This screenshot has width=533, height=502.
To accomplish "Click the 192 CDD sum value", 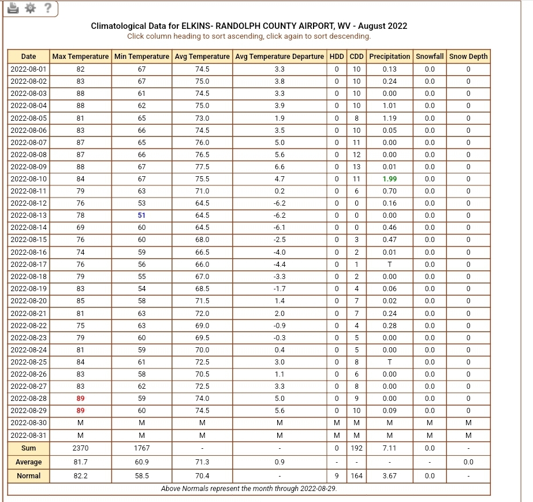I will pos(356,448).
